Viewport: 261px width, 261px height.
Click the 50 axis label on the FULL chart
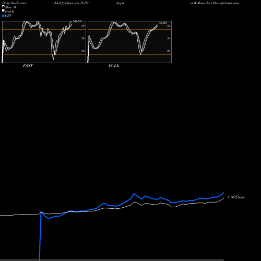(169, 38)
